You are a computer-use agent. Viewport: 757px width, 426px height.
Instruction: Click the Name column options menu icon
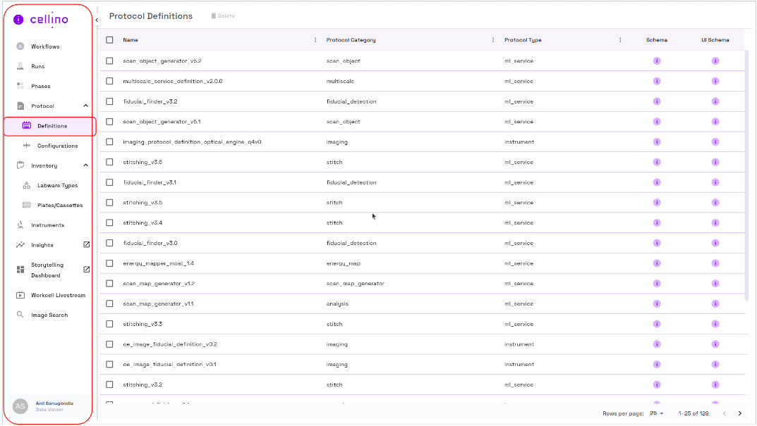(x=315, y=40)
